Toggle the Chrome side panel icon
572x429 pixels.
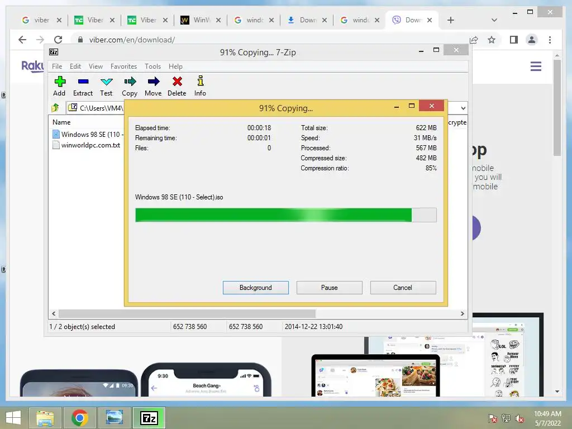[x=514, y=40]
